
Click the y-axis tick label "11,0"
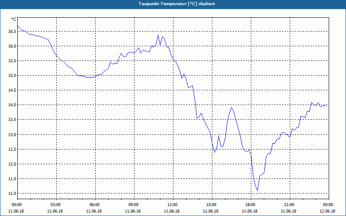coord(12,193)
